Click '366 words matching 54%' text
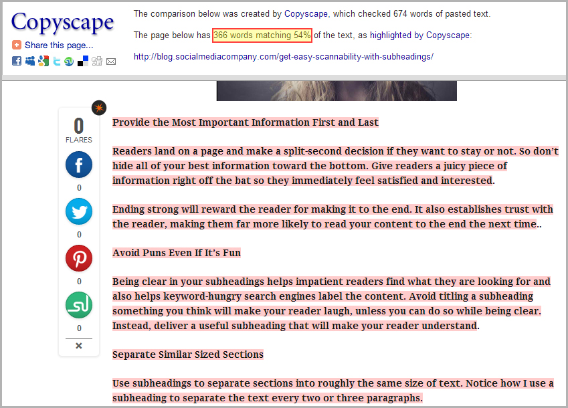This screenshot has width=568, height=408. pos(262,35)
